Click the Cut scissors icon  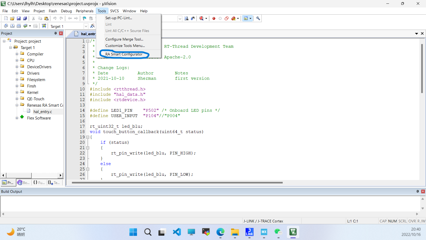33,18
